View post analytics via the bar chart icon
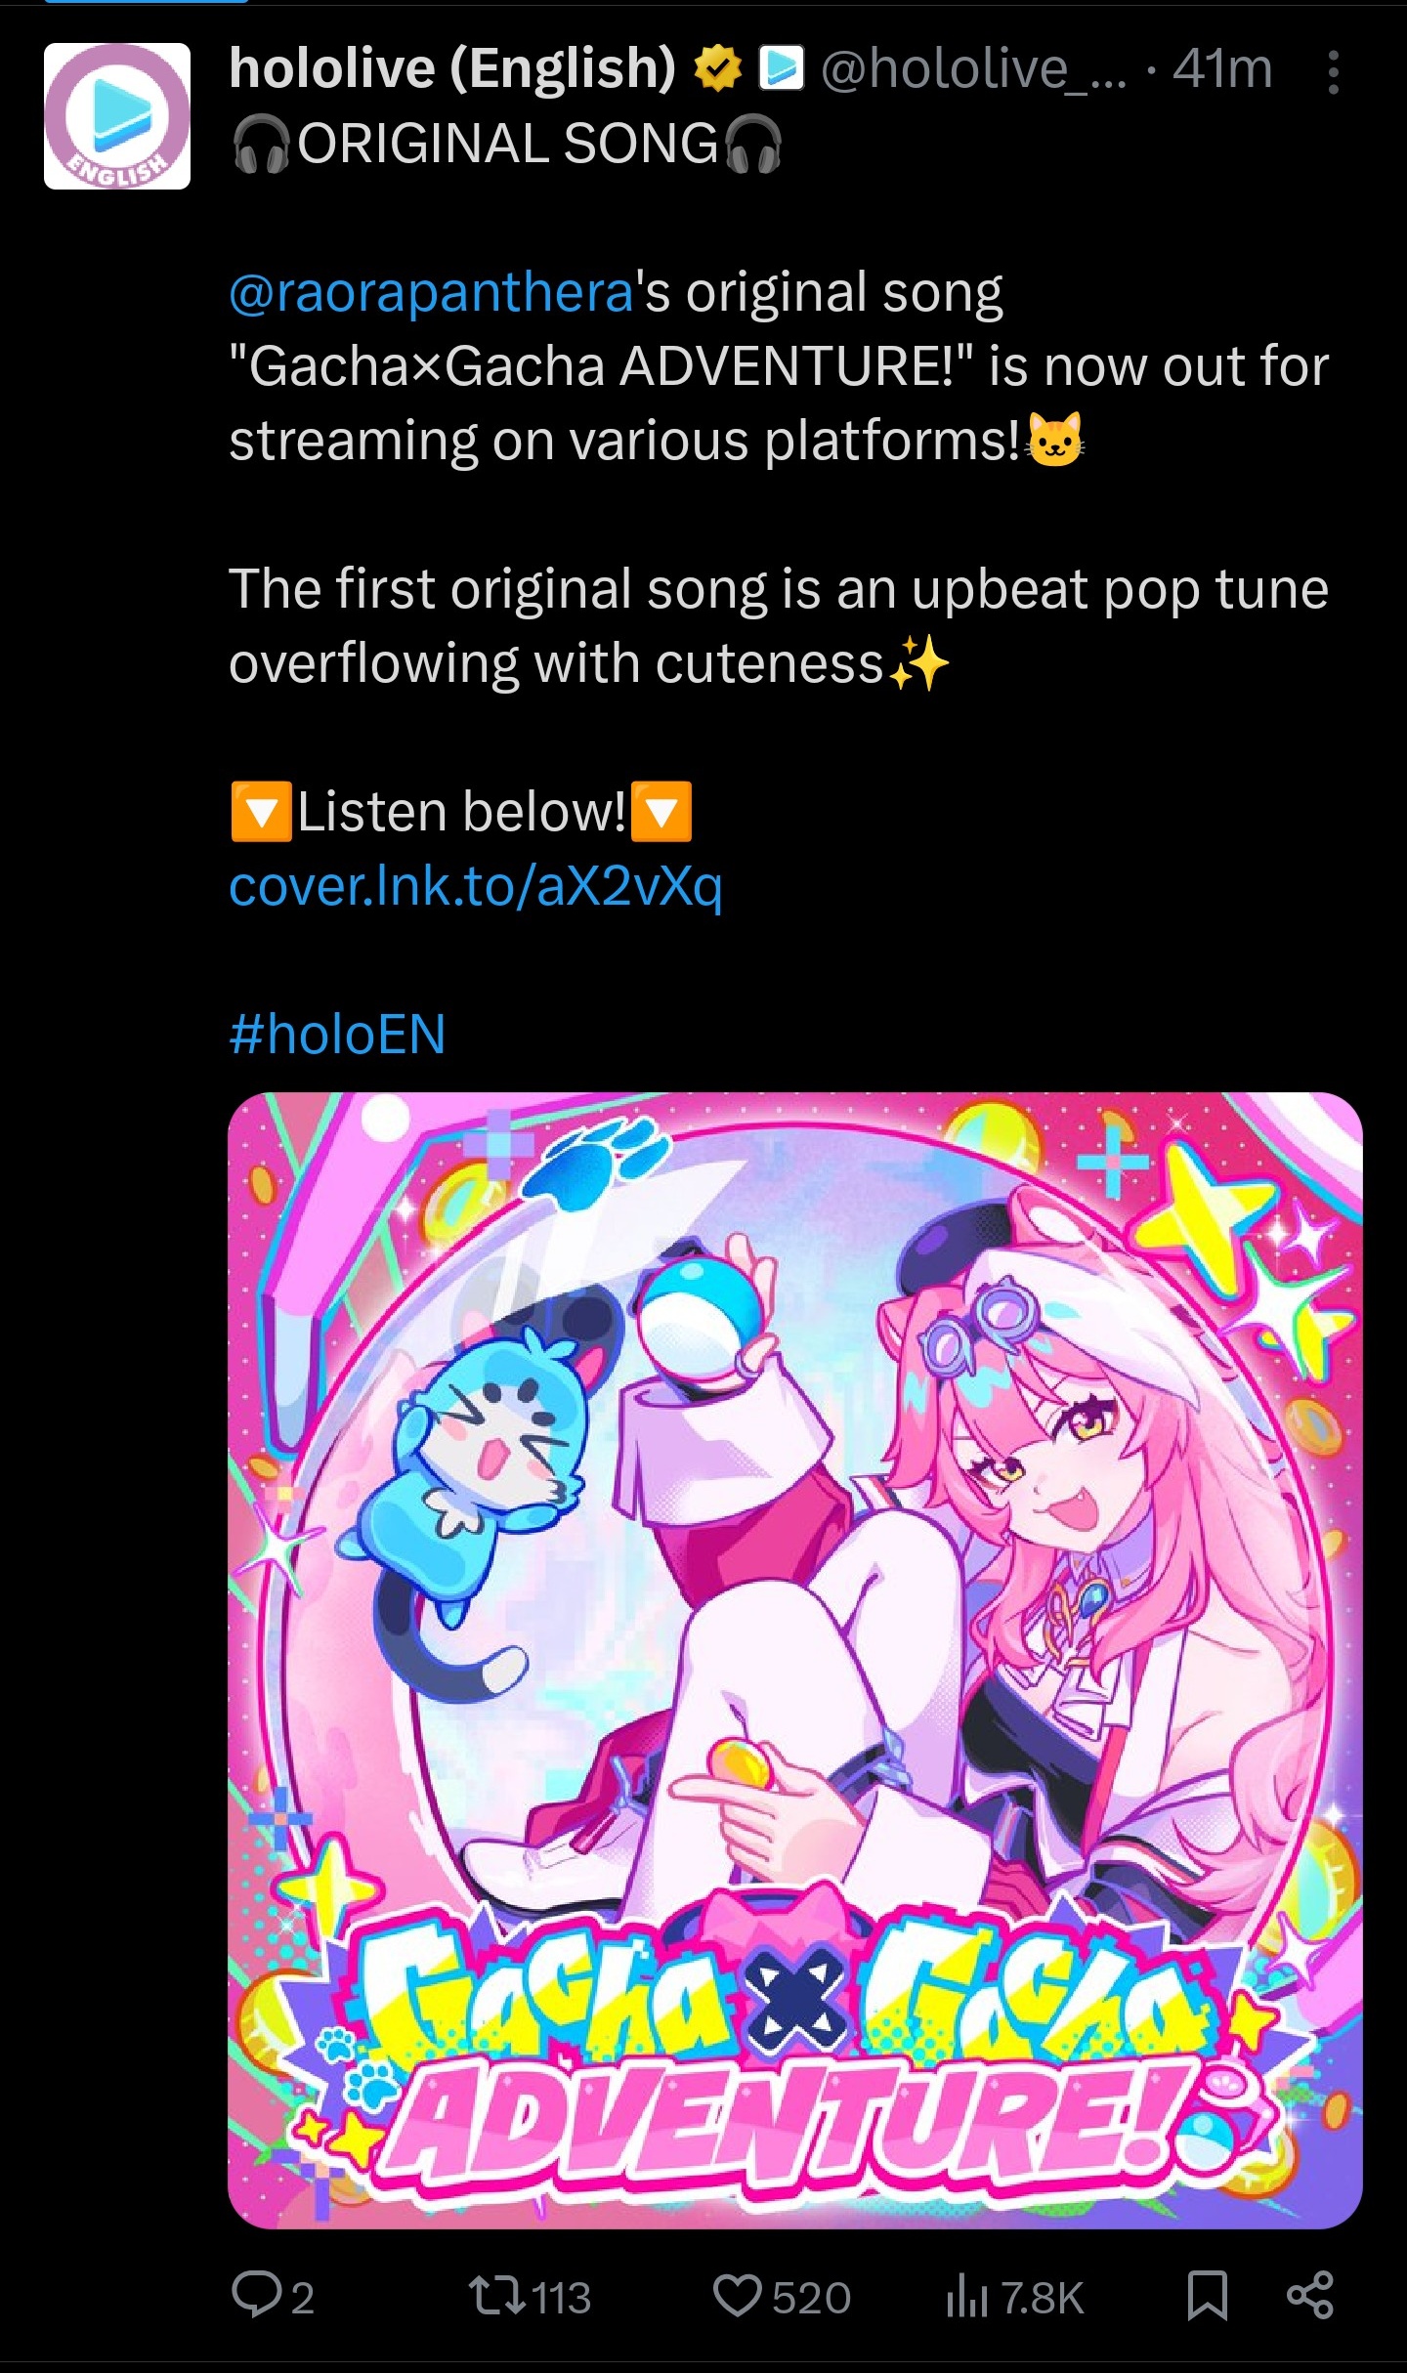Image resolution: width=1407 pixels, height=2373 pixels. pos(966,2295)
